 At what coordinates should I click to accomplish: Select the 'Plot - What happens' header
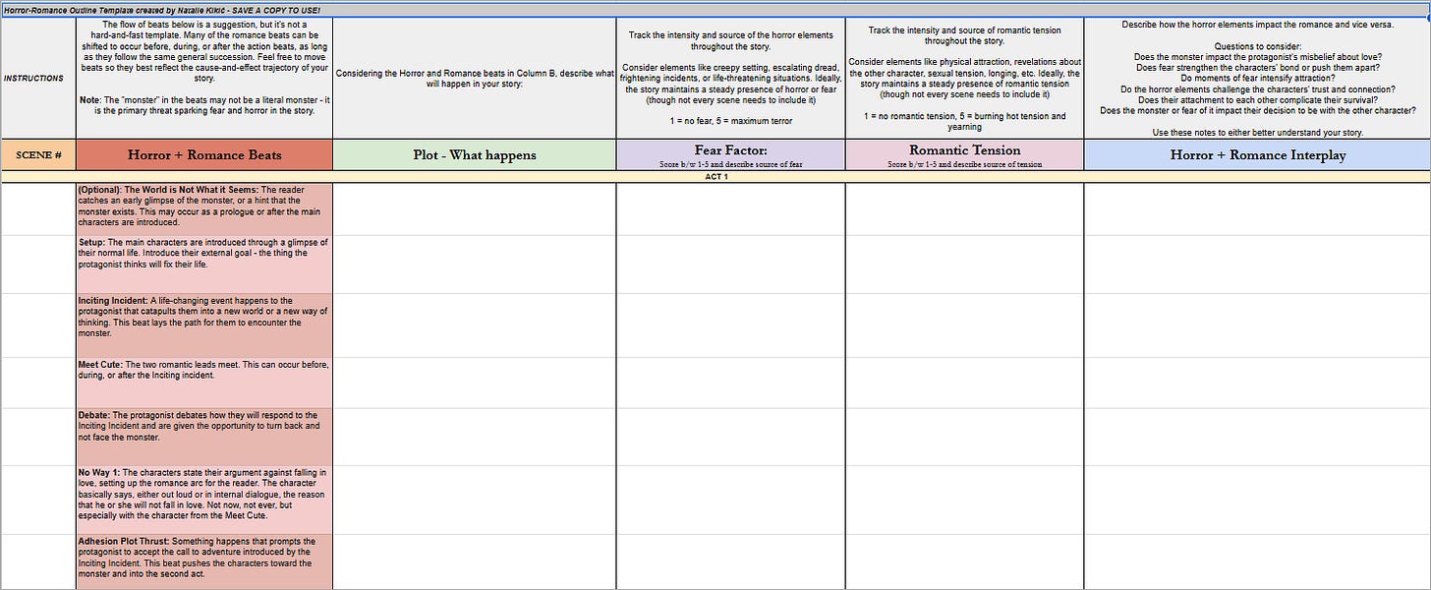point(474,154)
